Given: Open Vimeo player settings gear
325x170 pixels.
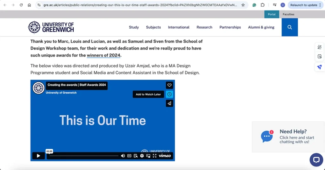Looking at the screenshot, I should 142,156.
